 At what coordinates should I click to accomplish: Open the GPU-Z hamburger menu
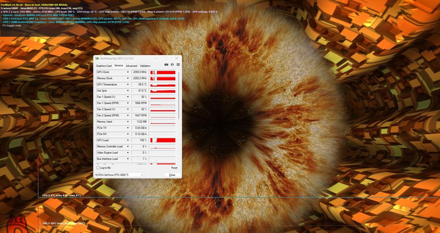pyautogui.click(x=178, y=65)
